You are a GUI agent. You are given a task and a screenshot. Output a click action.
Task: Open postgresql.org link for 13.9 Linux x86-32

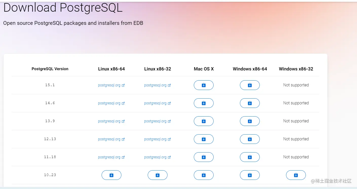point(157,121)
